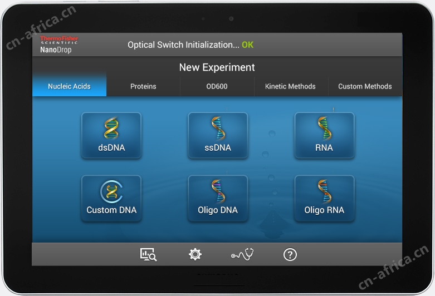Select the RNA measurement tile
The image size is (435, 296).
[x=324, y=135]
